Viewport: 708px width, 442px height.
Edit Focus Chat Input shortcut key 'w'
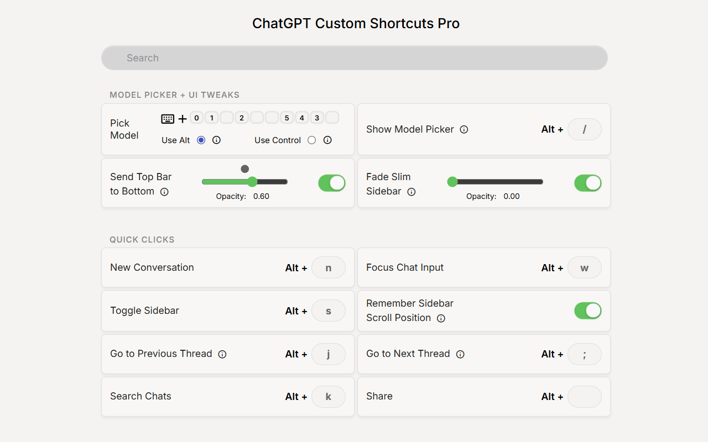tap(585, 268)
